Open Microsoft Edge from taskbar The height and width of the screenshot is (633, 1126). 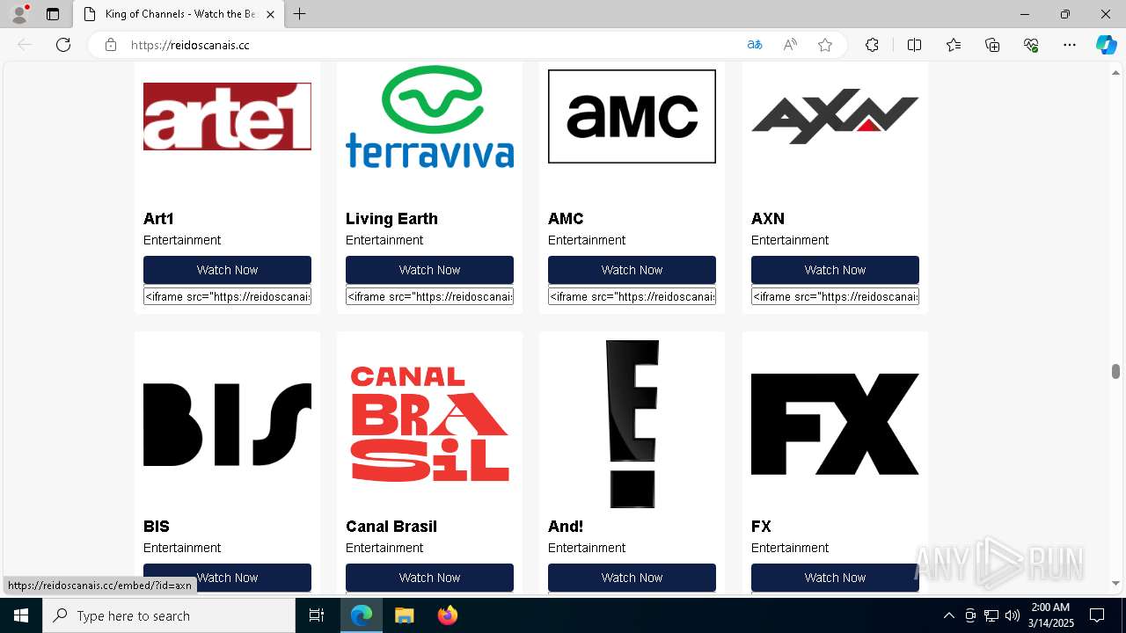(362, 615)
